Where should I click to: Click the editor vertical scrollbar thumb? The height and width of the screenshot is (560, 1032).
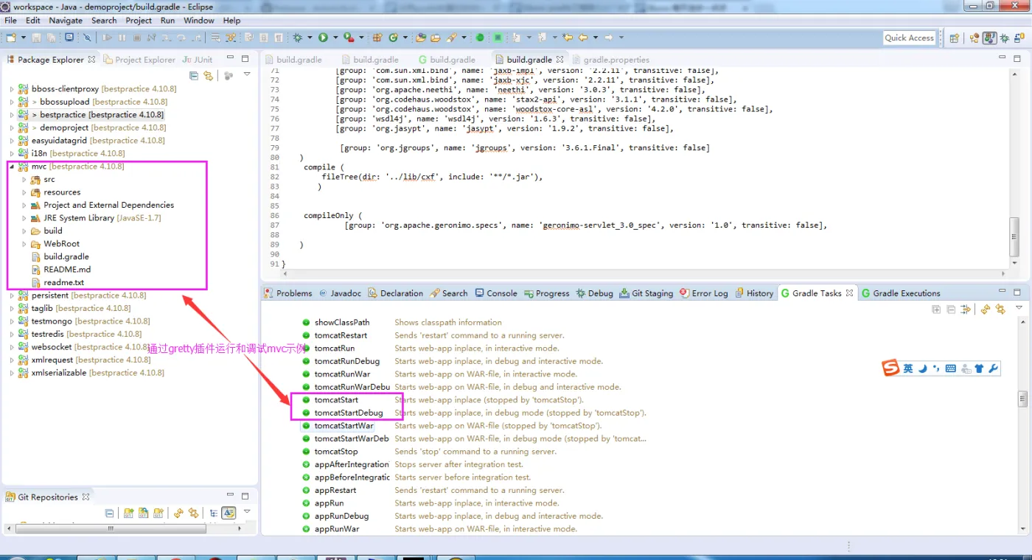click(x=1015, y=236)
